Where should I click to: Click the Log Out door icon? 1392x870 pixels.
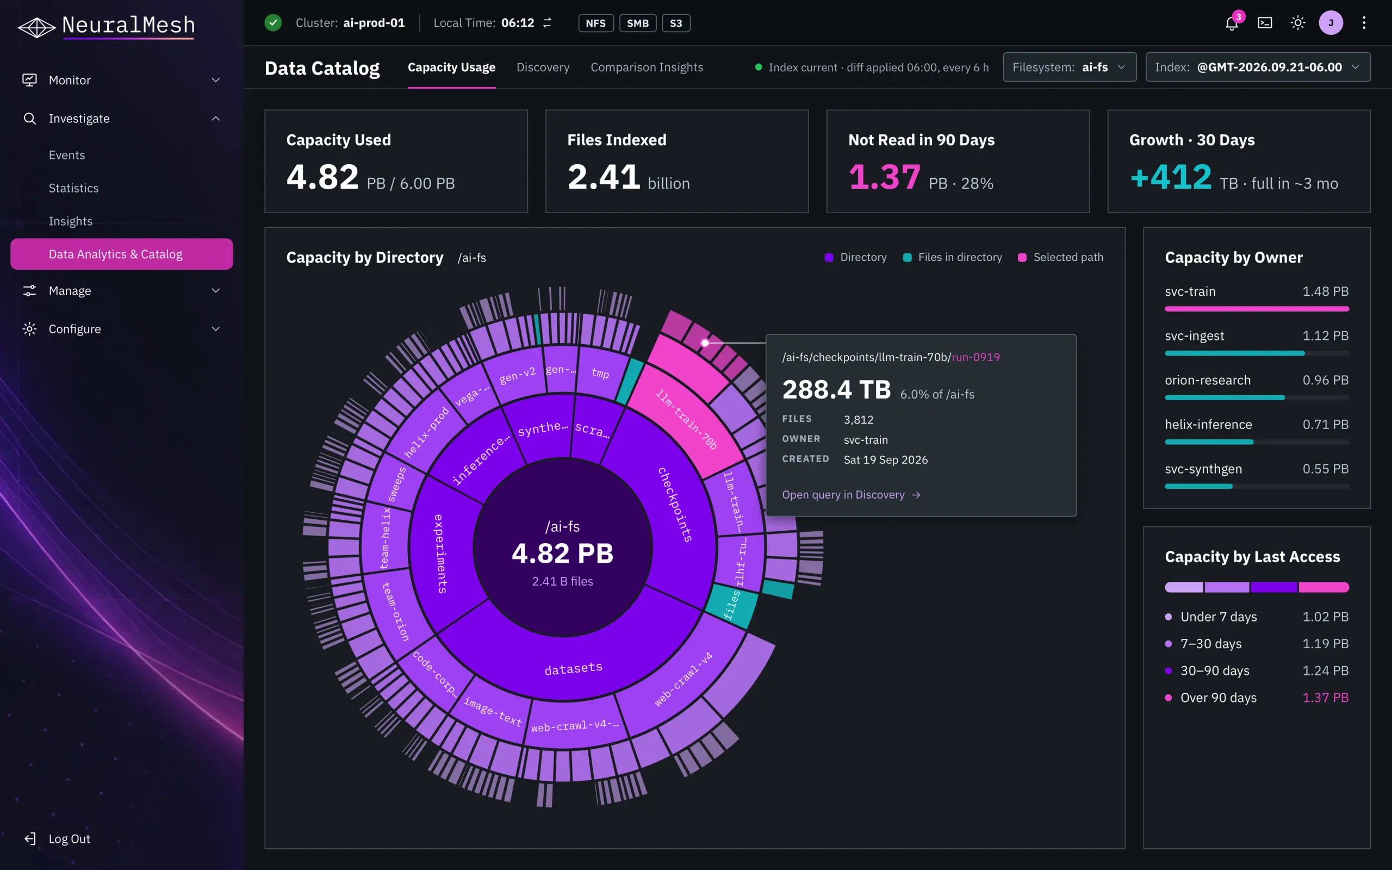pyautogui.click(x=30, y=839)
